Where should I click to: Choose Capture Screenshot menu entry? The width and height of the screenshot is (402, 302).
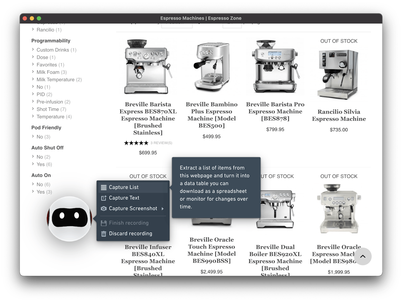(x=133, y=209)
